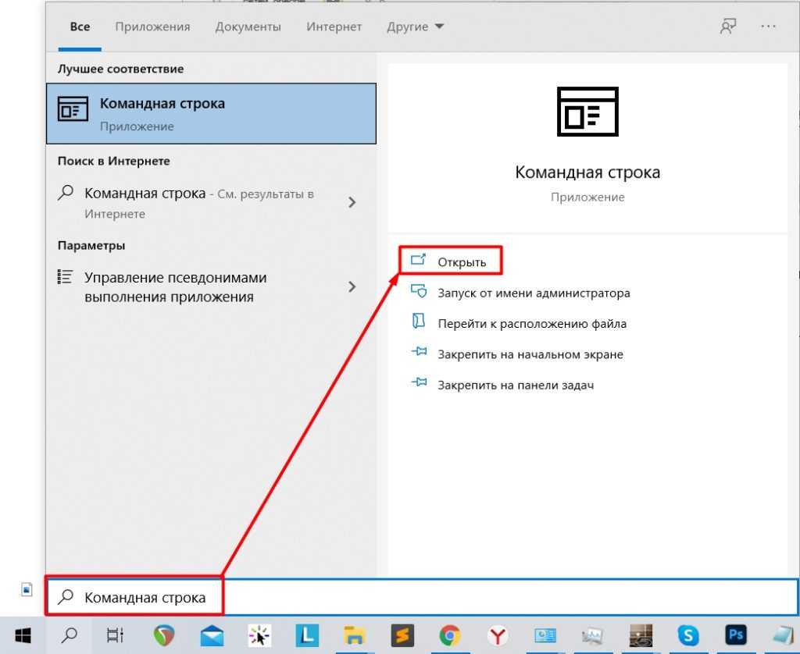Click the taskbar search magnifier icon
Viewport: 800px width, 654px height.
pos(69,635)
